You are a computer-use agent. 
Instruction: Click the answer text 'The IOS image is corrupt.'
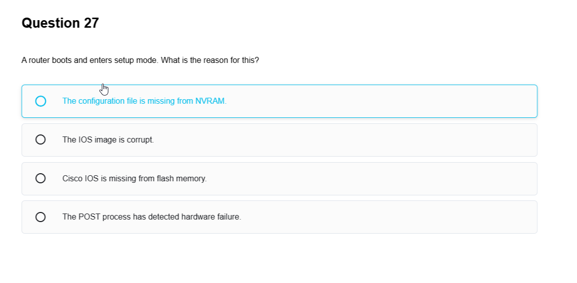pyautogui.click(x=108, y=140)
